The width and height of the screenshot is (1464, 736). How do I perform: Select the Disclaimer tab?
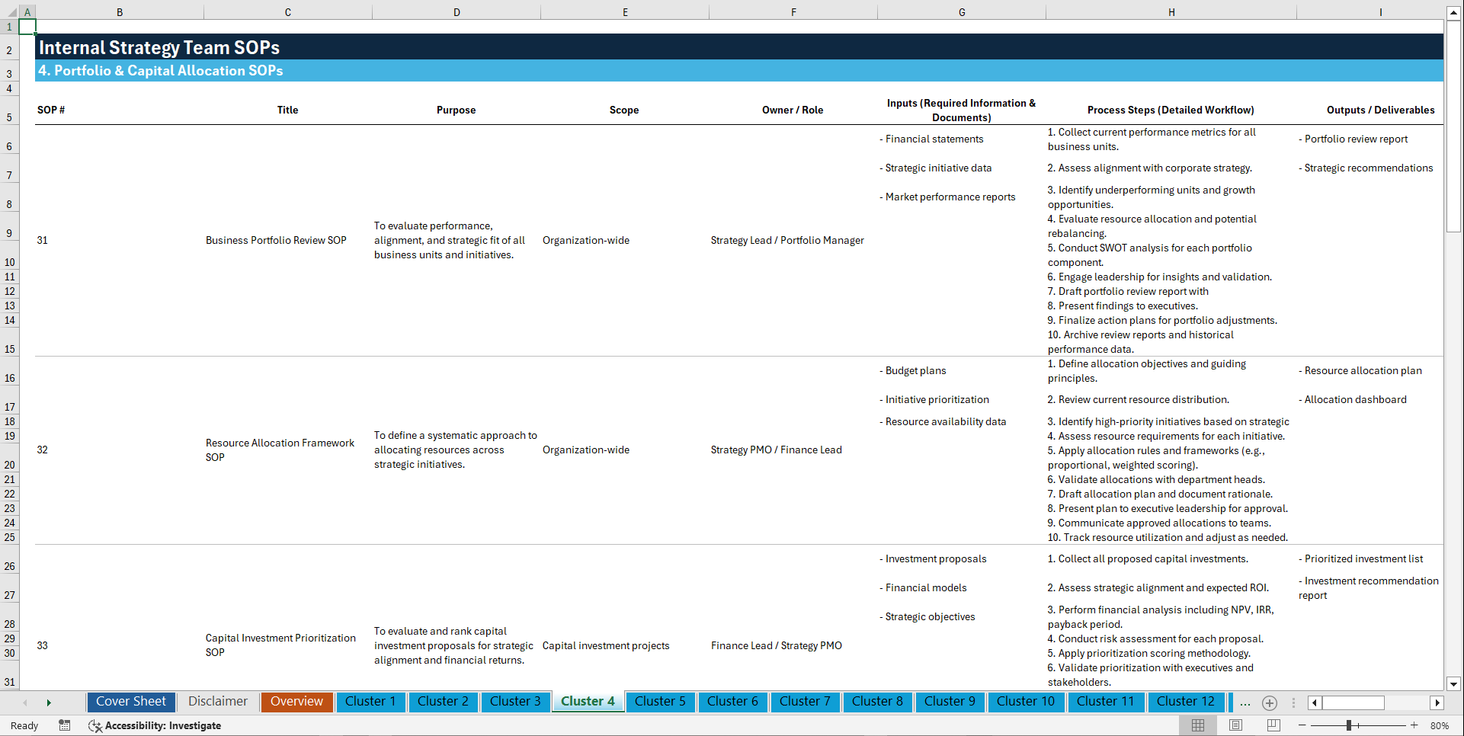[x=217, y=702]
